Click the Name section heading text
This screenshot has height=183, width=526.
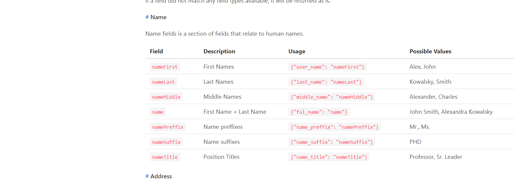(x=158, y=17)
